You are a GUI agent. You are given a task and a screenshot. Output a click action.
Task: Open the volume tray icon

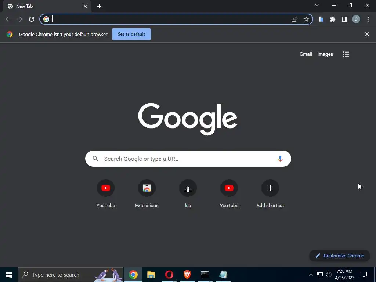328,275
